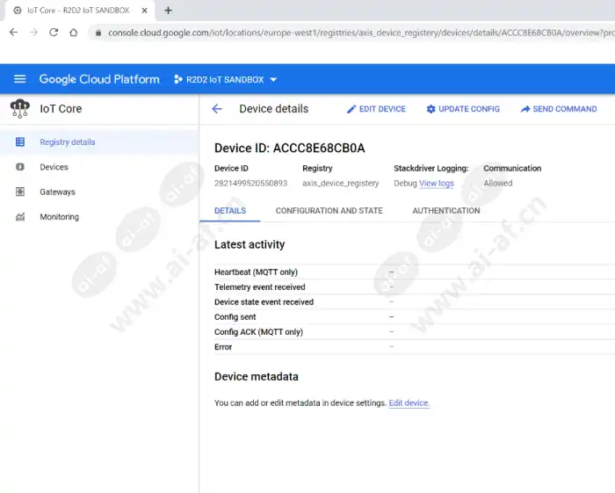Click EDIT DEVICE button
Image resolution: width=615 pixels, height=493 pixels.
click(376, 109)
